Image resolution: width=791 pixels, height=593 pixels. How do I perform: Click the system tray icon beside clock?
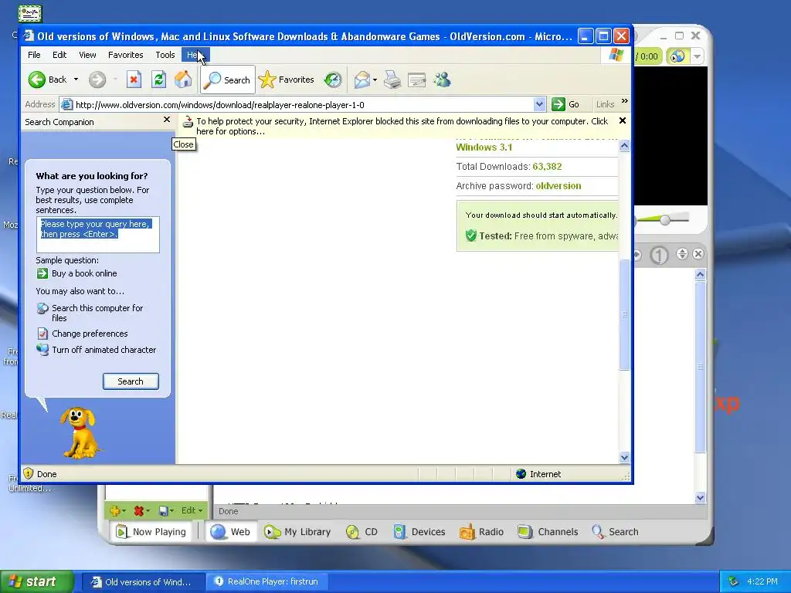(x=734, y=581)
